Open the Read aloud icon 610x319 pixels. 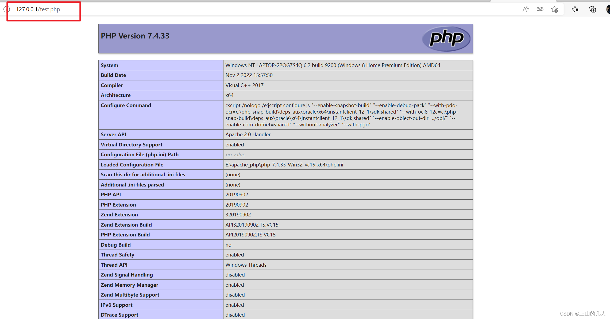coord(526,9)
